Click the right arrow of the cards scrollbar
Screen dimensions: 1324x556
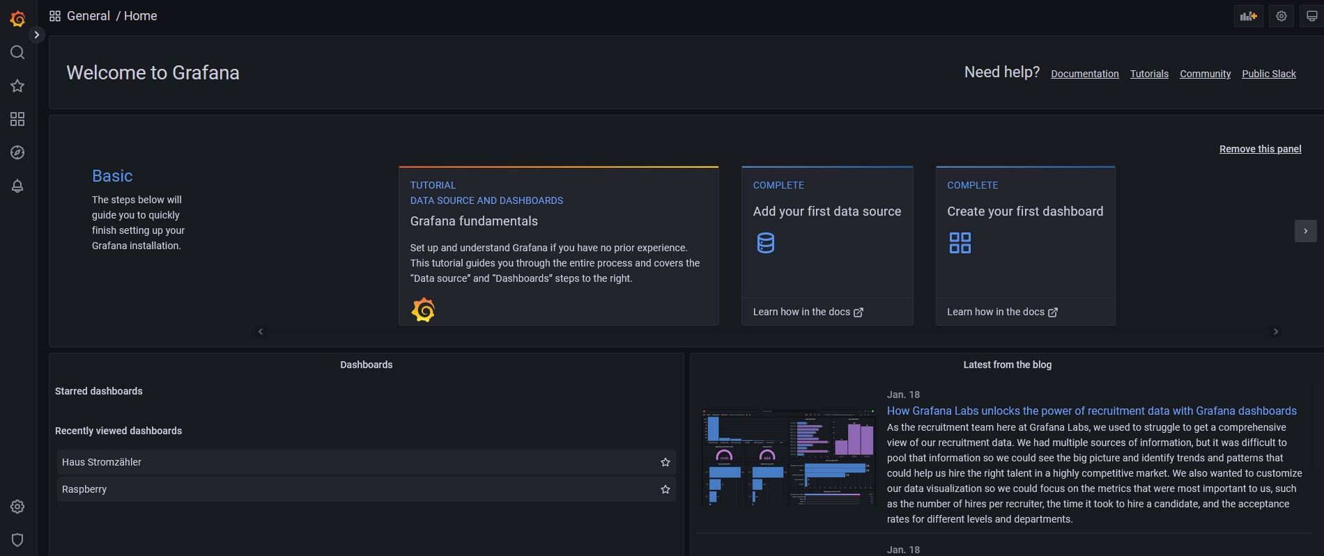pos(1276,332)
